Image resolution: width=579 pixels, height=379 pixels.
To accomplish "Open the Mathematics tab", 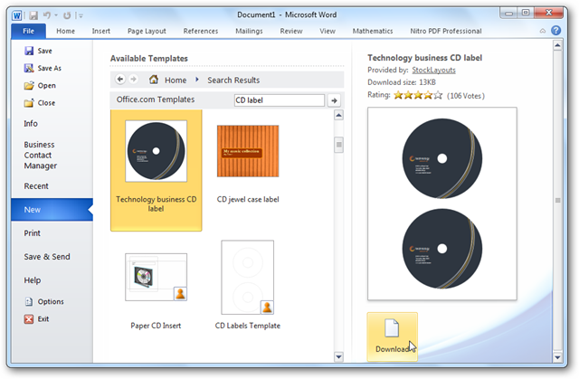I will pyautogui.click(x=373, y=31).
